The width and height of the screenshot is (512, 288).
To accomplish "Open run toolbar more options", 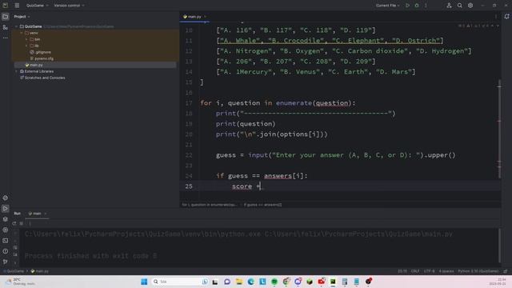I will pos(30,223).
